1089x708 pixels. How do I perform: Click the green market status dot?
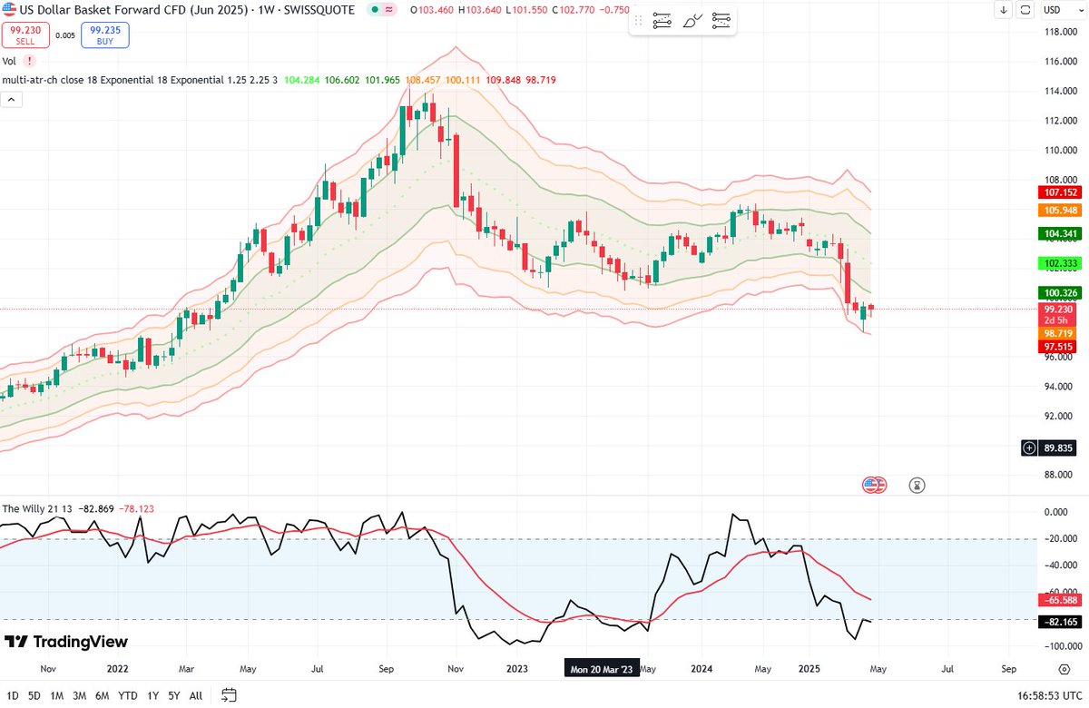[376, 10]
